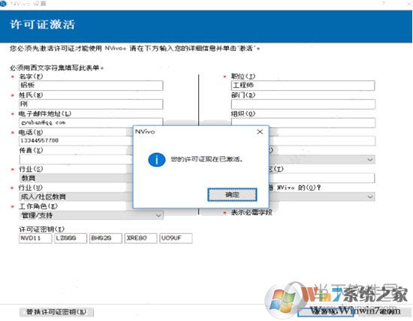Click the license key box BH92S
This screenshot has width=413, height=321.
click(x=106, y=238)
